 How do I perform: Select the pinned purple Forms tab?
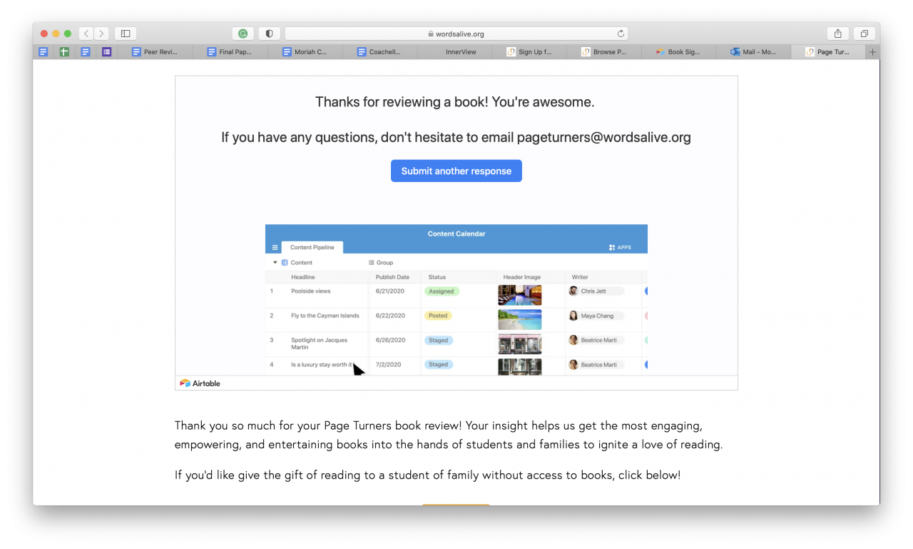pyautogui.click(x=106, y=52)
